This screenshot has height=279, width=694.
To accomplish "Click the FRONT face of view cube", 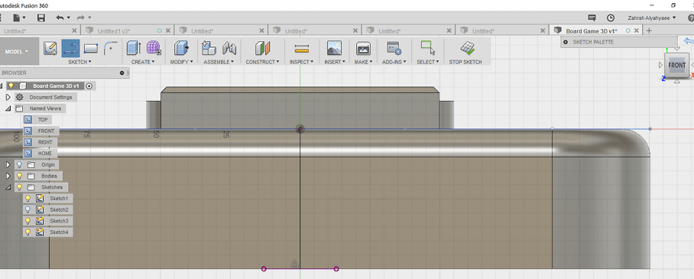I will click(x=676, y=65).
